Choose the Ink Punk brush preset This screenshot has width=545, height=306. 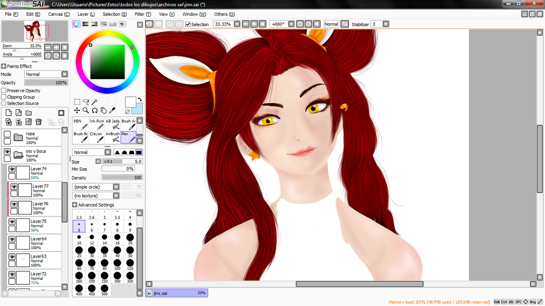[x=96, y=124]
